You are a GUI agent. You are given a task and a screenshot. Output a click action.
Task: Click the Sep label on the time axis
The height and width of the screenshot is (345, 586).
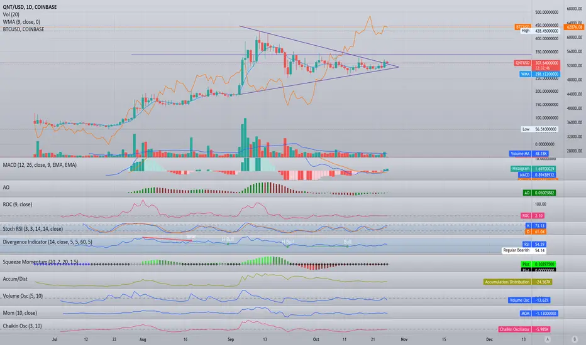(x=231, y=339)
